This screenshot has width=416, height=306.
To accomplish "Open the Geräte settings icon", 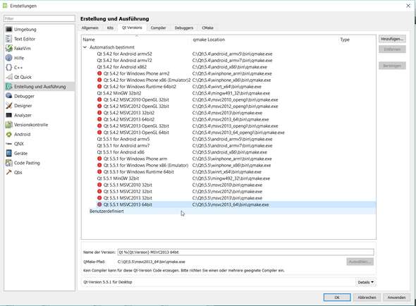I will point(8,154).
